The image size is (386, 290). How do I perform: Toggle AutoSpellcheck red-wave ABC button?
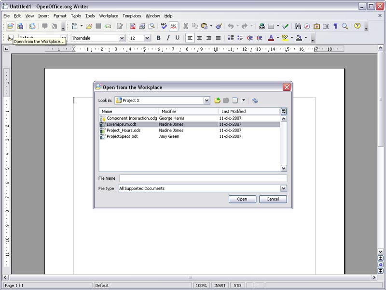(x=174, y=26)
